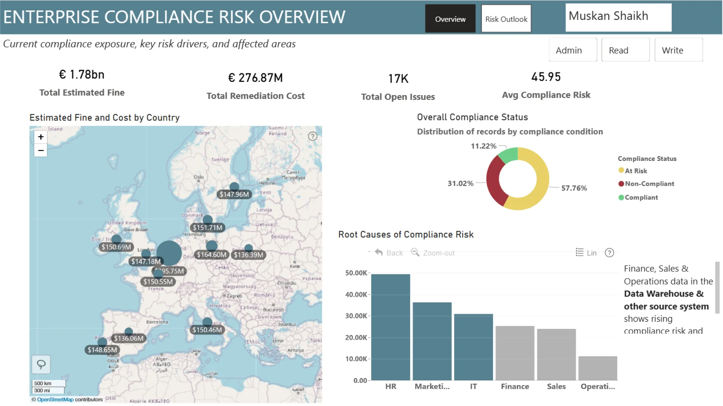Zoom in on the map with plus button

41,137
